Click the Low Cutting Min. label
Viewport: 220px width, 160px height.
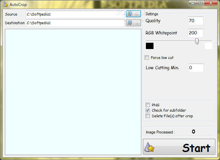pos(162,68)
